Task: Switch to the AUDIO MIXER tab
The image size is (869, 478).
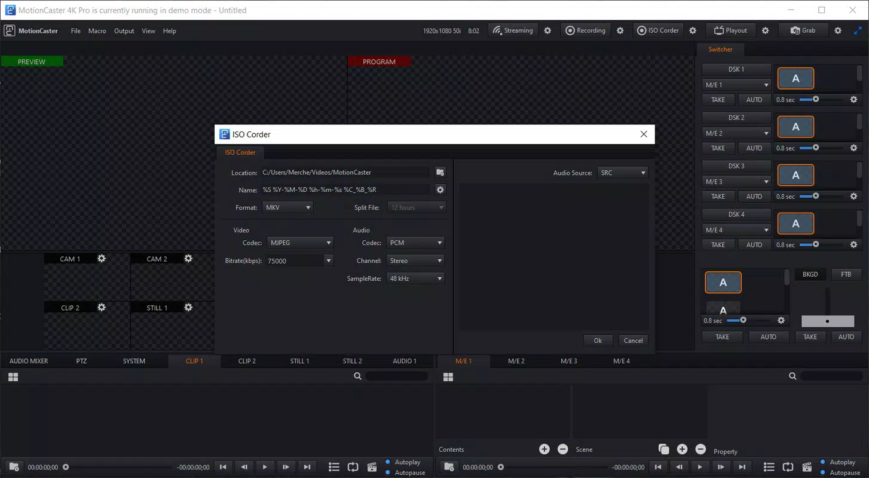Action: [x=29, y=361]
